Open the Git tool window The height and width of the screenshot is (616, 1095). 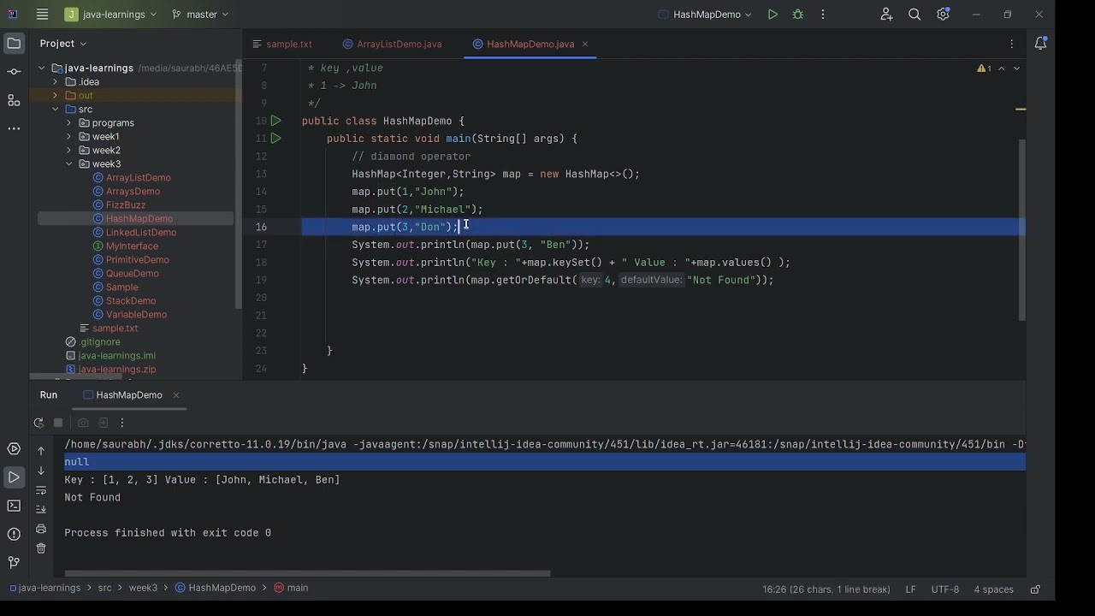pos(14,562)
